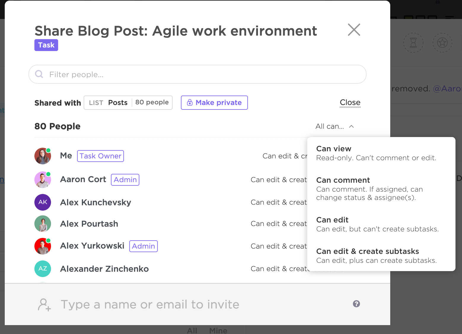
Task: Select the "Can edit" permission option
Action: (x=377, y=224)
